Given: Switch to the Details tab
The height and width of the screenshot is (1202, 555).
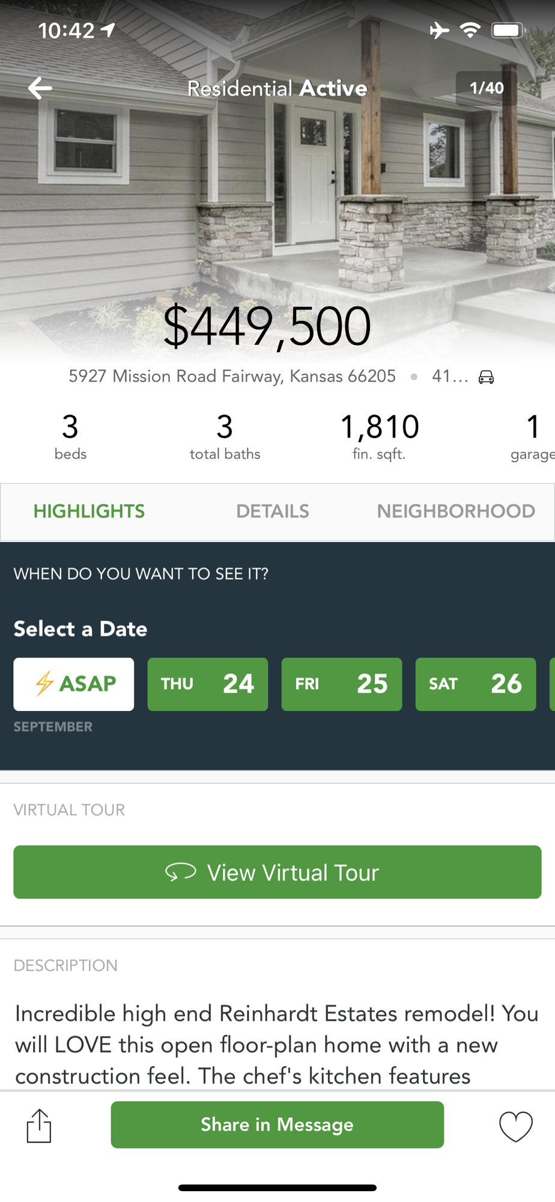Looking at the screenshot, I should pyautogui.click(x=273, y=511).
